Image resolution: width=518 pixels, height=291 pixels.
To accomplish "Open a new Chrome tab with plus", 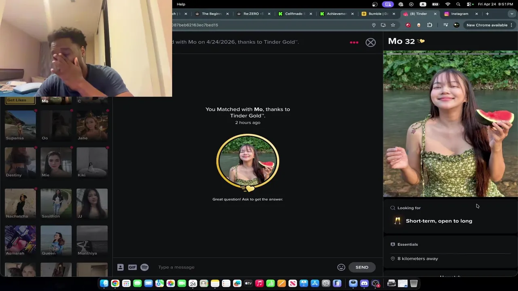I will click(x=487, y=14).
